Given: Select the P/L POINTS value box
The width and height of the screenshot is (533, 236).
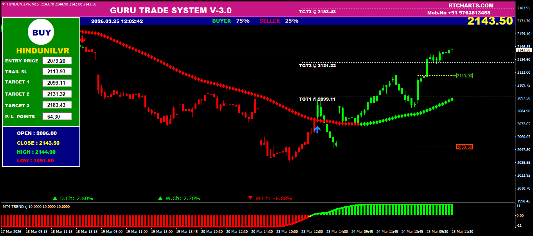Looking at the screenshot, I should click(57, 117).
